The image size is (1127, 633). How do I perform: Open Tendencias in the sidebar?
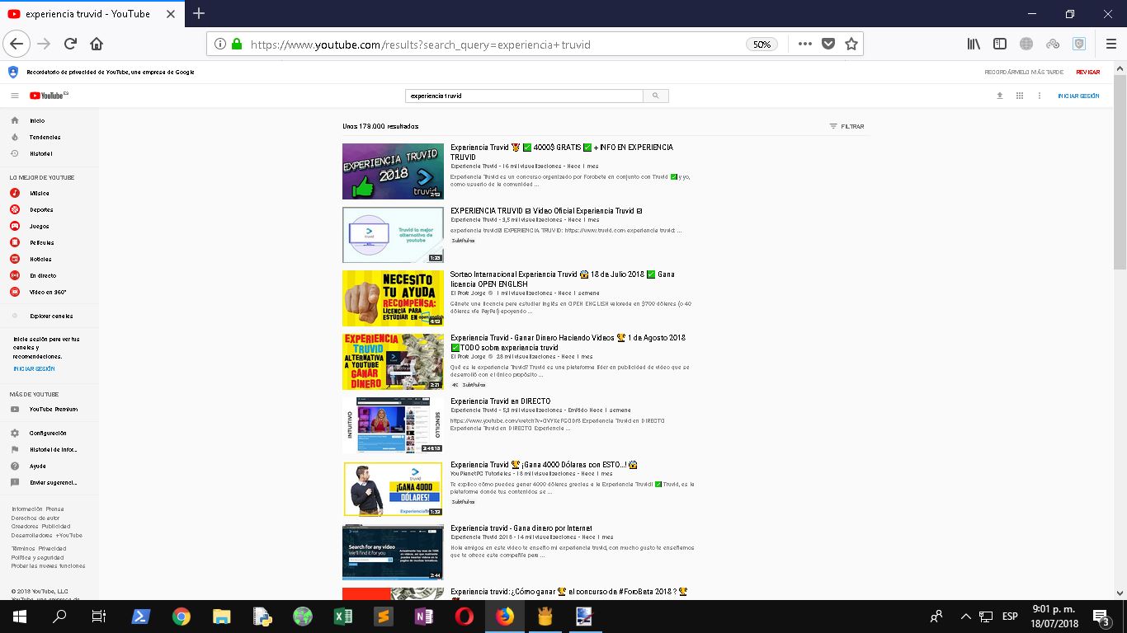tap(50, 137)
